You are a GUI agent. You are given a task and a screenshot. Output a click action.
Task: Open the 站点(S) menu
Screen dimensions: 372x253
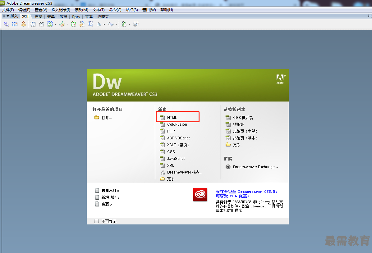pos(132,10)
